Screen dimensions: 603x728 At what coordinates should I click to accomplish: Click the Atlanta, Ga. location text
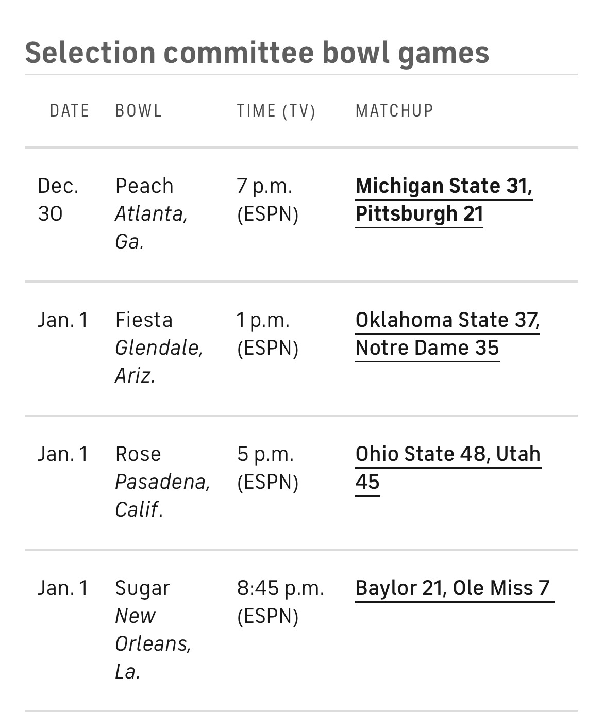point(152,227)
